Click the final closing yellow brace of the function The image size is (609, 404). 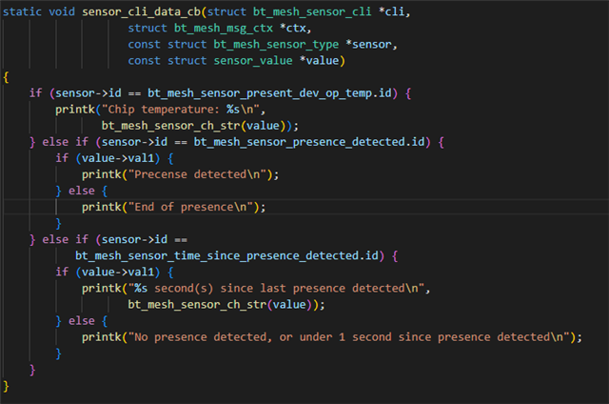[x=6, y=386]
